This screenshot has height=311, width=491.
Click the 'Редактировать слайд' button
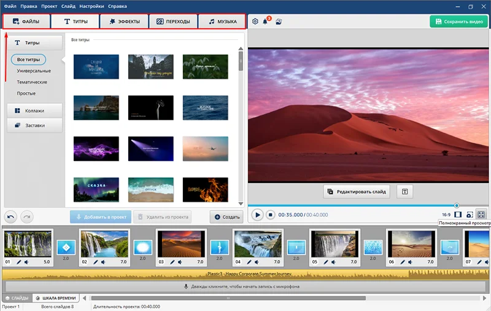[x=357, y=192]
